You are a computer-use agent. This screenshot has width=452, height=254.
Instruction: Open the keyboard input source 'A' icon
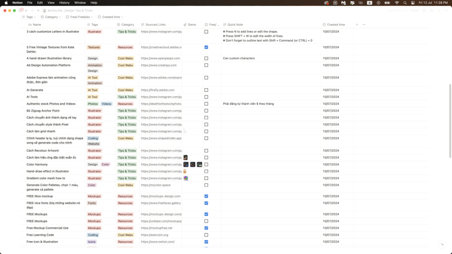point(369,3)
